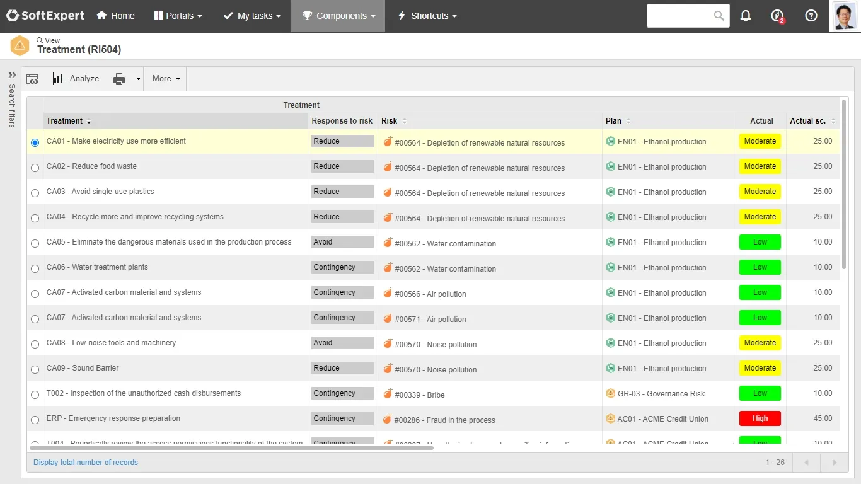Image resolution: width=861 pixels, height=484 pixels.
Task: Open the My tasks menu
Action: [252, 16]
